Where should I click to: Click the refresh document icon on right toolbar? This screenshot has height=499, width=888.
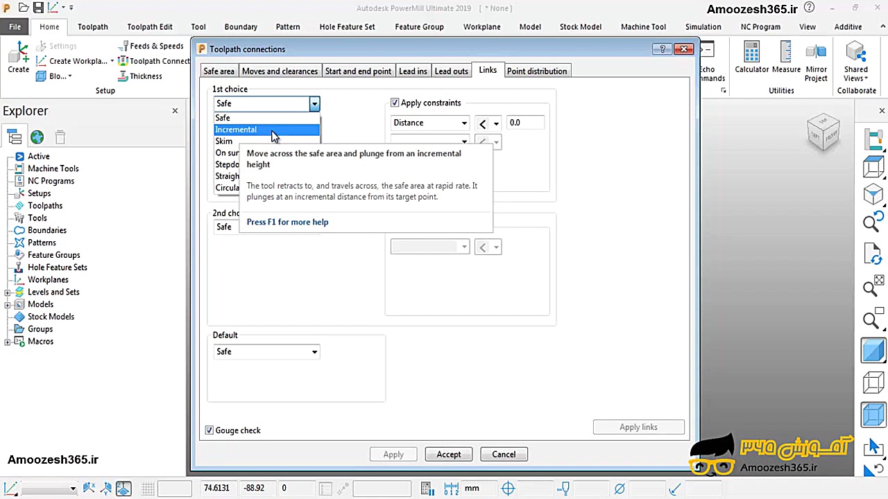(873, 254)
